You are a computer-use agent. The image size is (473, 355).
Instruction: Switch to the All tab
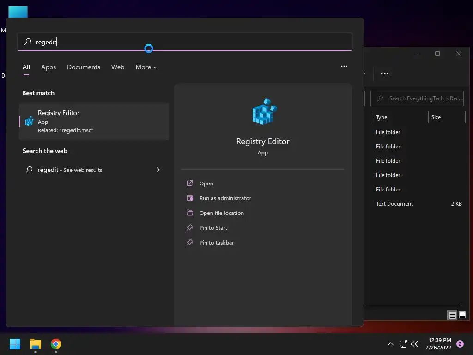click(x=26, y=67)
